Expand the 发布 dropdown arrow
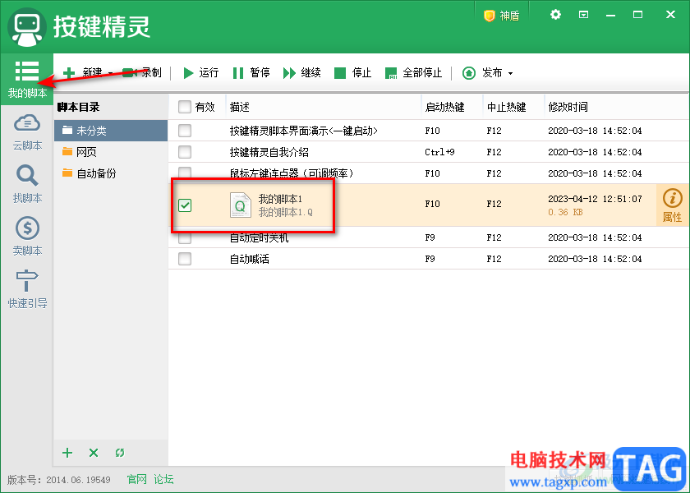The image size is (690, 493). (x=510, y=73)
